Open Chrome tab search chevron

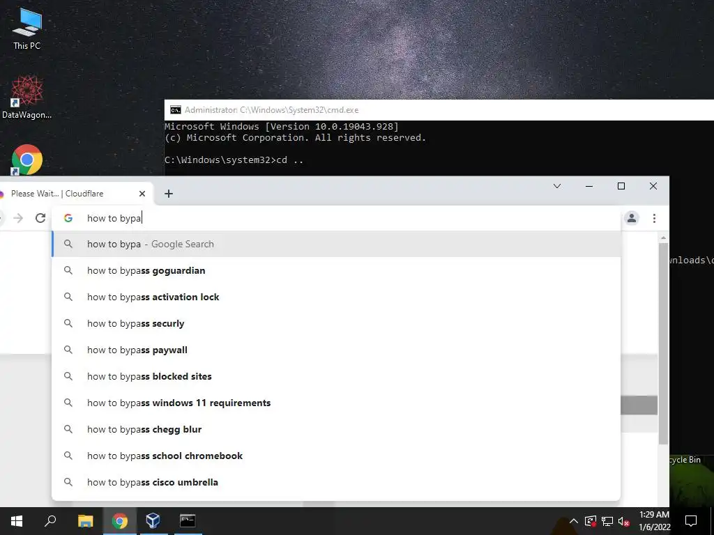click(557, 186)
